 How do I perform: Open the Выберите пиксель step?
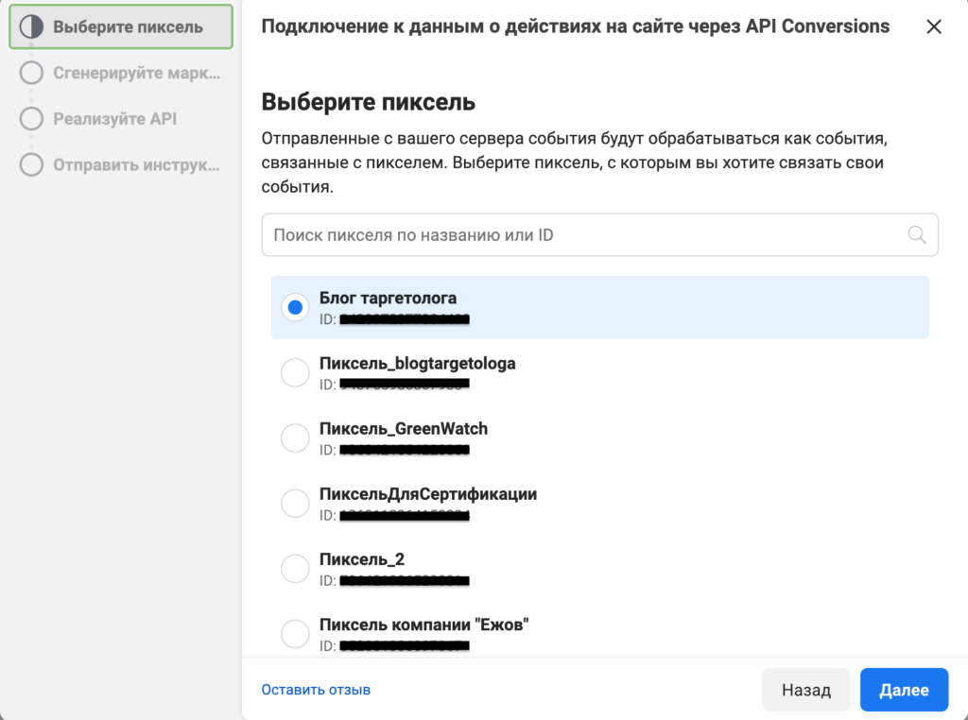coord(128,26)
